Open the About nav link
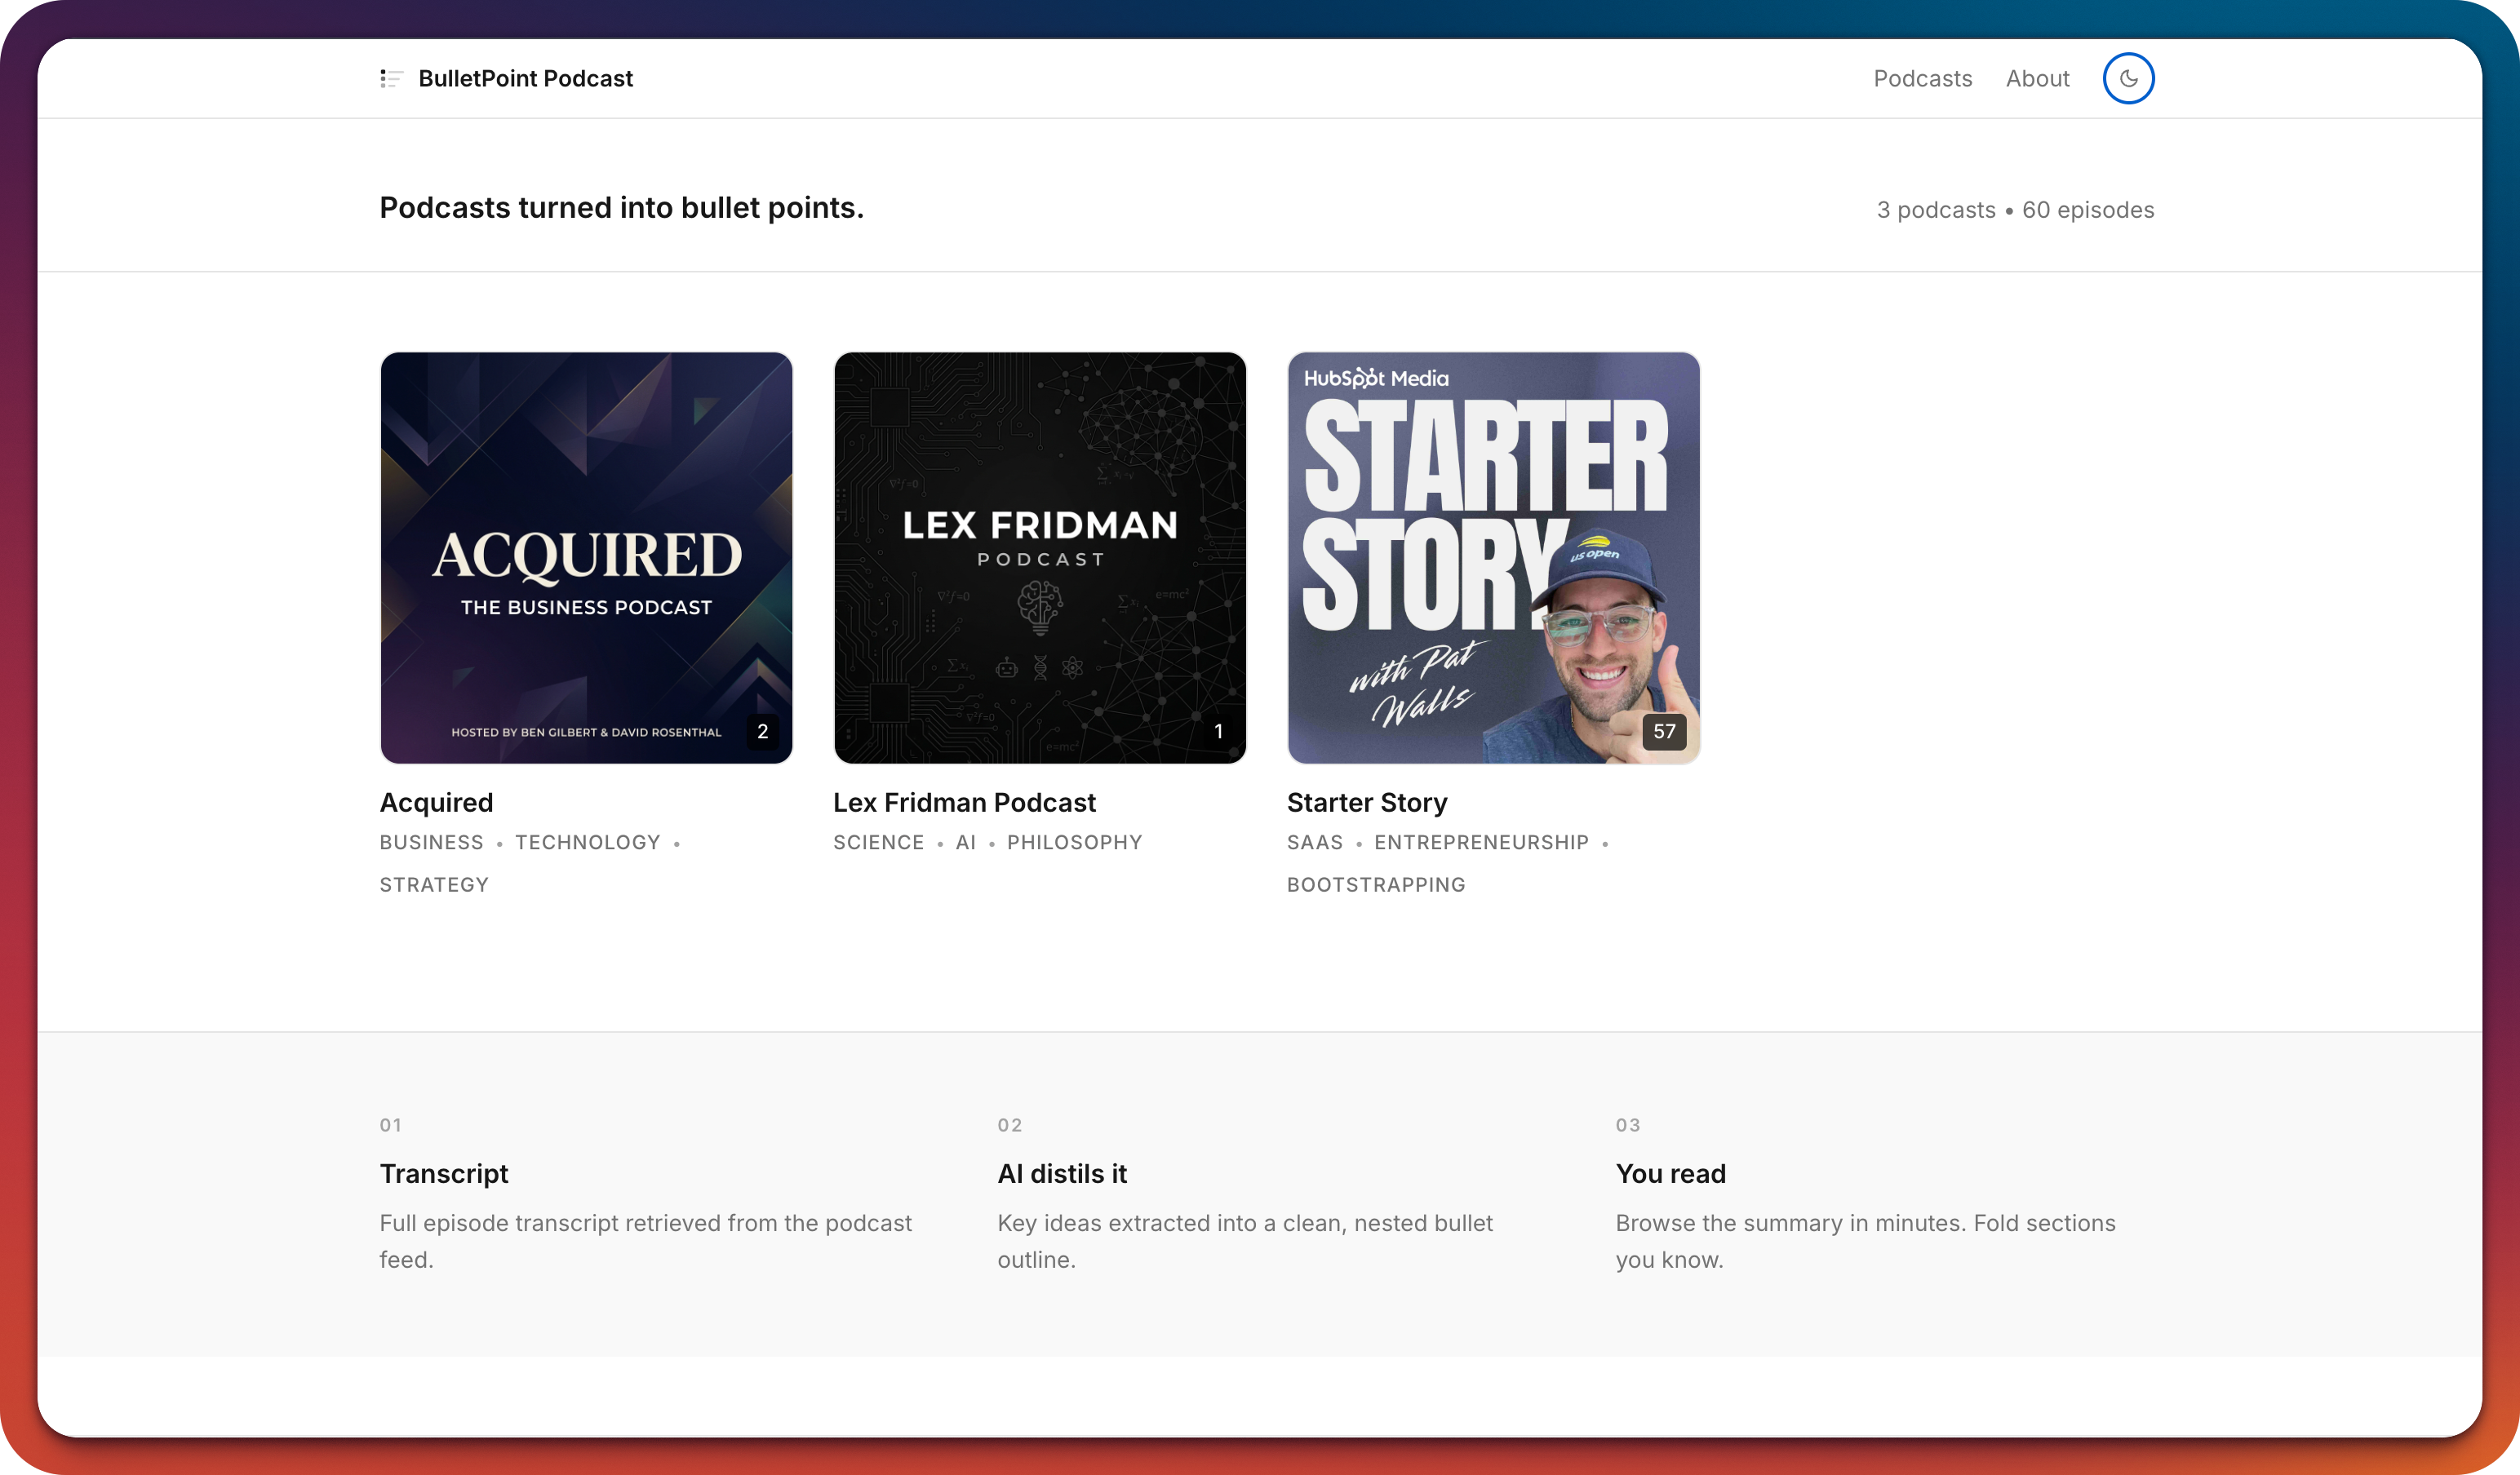 tap(2037, 78)
